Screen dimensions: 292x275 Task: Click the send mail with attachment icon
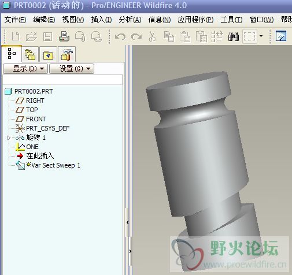click(x=80, y=36)
